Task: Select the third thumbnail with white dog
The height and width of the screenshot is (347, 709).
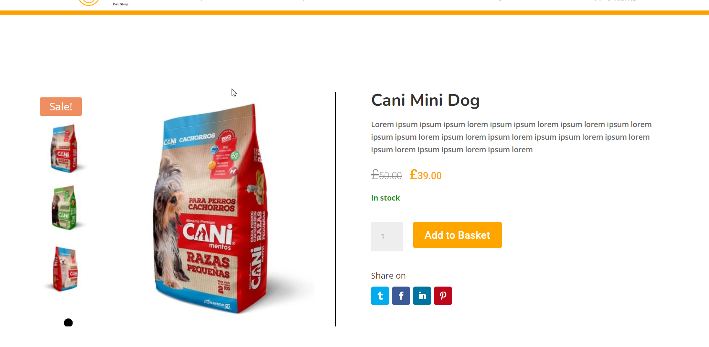Action: [x=64, y=269]
